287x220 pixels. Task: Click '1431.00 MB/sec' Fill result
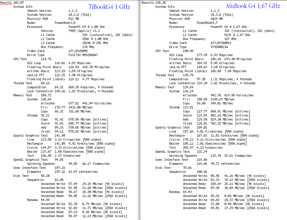pyautogui.click(x=81, y=108)
